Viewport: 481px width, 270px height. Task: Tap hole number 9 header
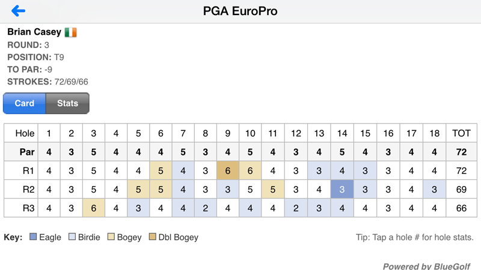pyautogui.click(x=228, y=133)
